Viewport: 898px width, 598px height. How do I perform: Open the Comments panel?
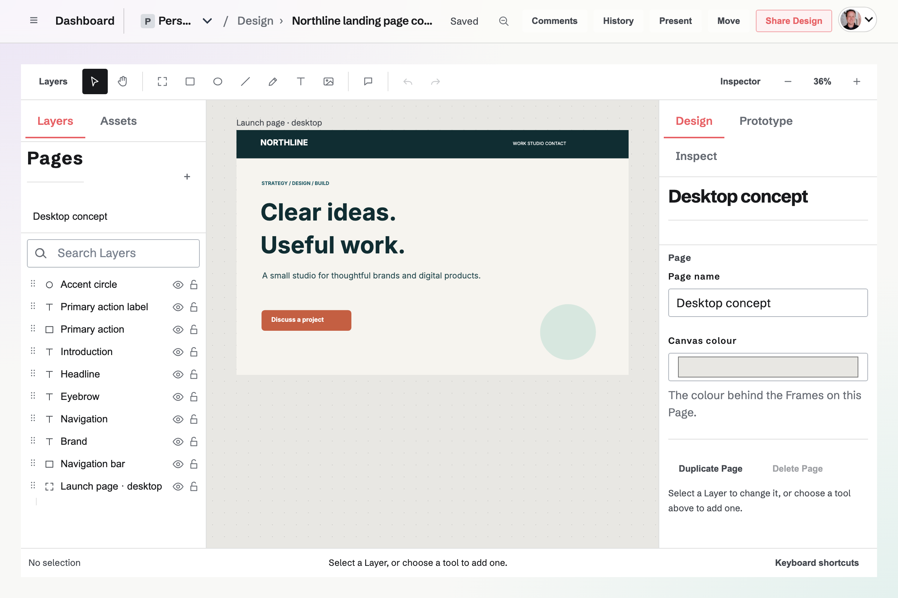554,21
